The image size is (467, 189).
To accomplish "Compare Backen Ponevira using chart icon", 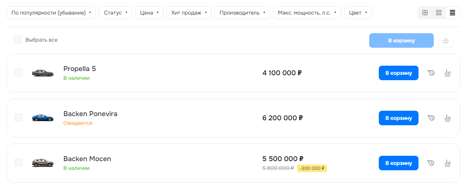I will coord(448,118).
